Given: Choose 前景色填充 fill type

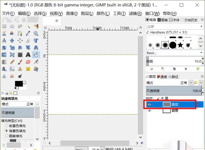Looking at the screenshot, I should 7,126.
